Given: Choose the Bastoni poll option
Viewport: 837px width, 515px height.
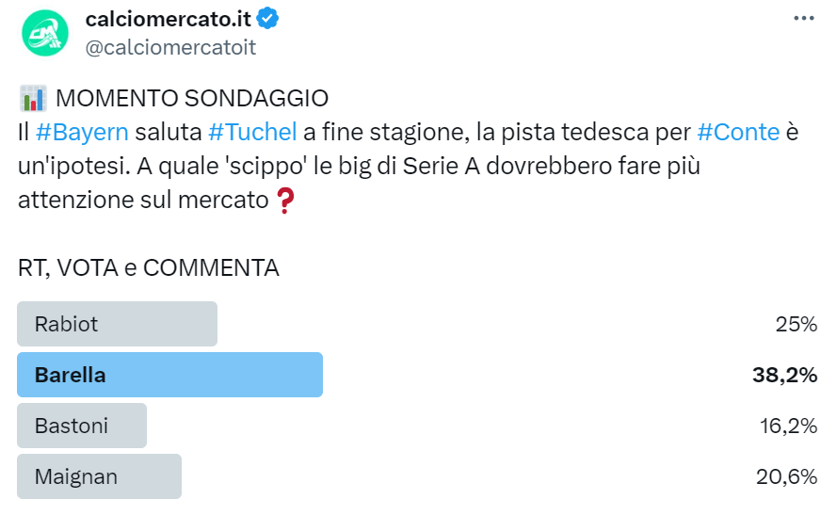Looking at the screenshot, I should [x=82, y=426].
